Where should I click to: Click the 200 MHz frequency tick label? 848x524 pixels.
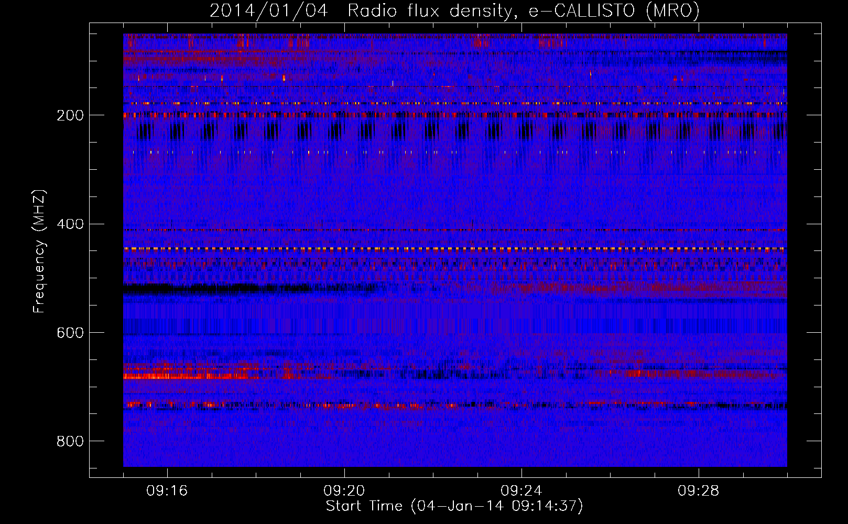point(70,115)
